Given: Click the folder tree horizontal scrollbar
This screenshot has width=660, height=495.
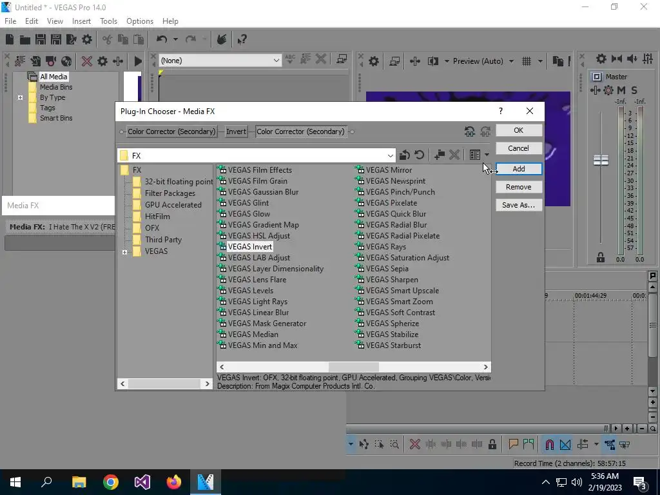Looking at the screenshot, I should click(x=164, y=383).
